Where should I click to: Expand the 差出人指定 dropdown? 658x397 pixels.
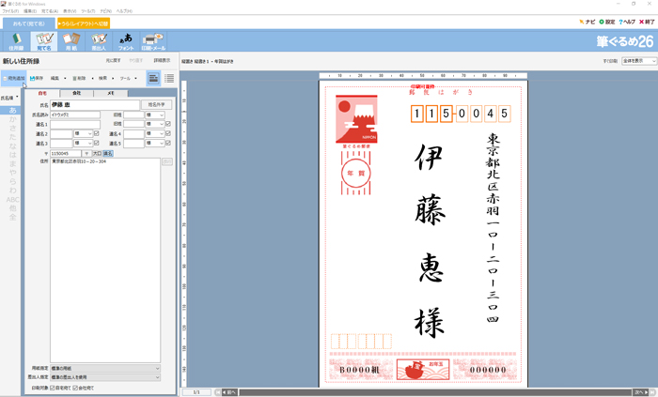click(x=157, y=376)
